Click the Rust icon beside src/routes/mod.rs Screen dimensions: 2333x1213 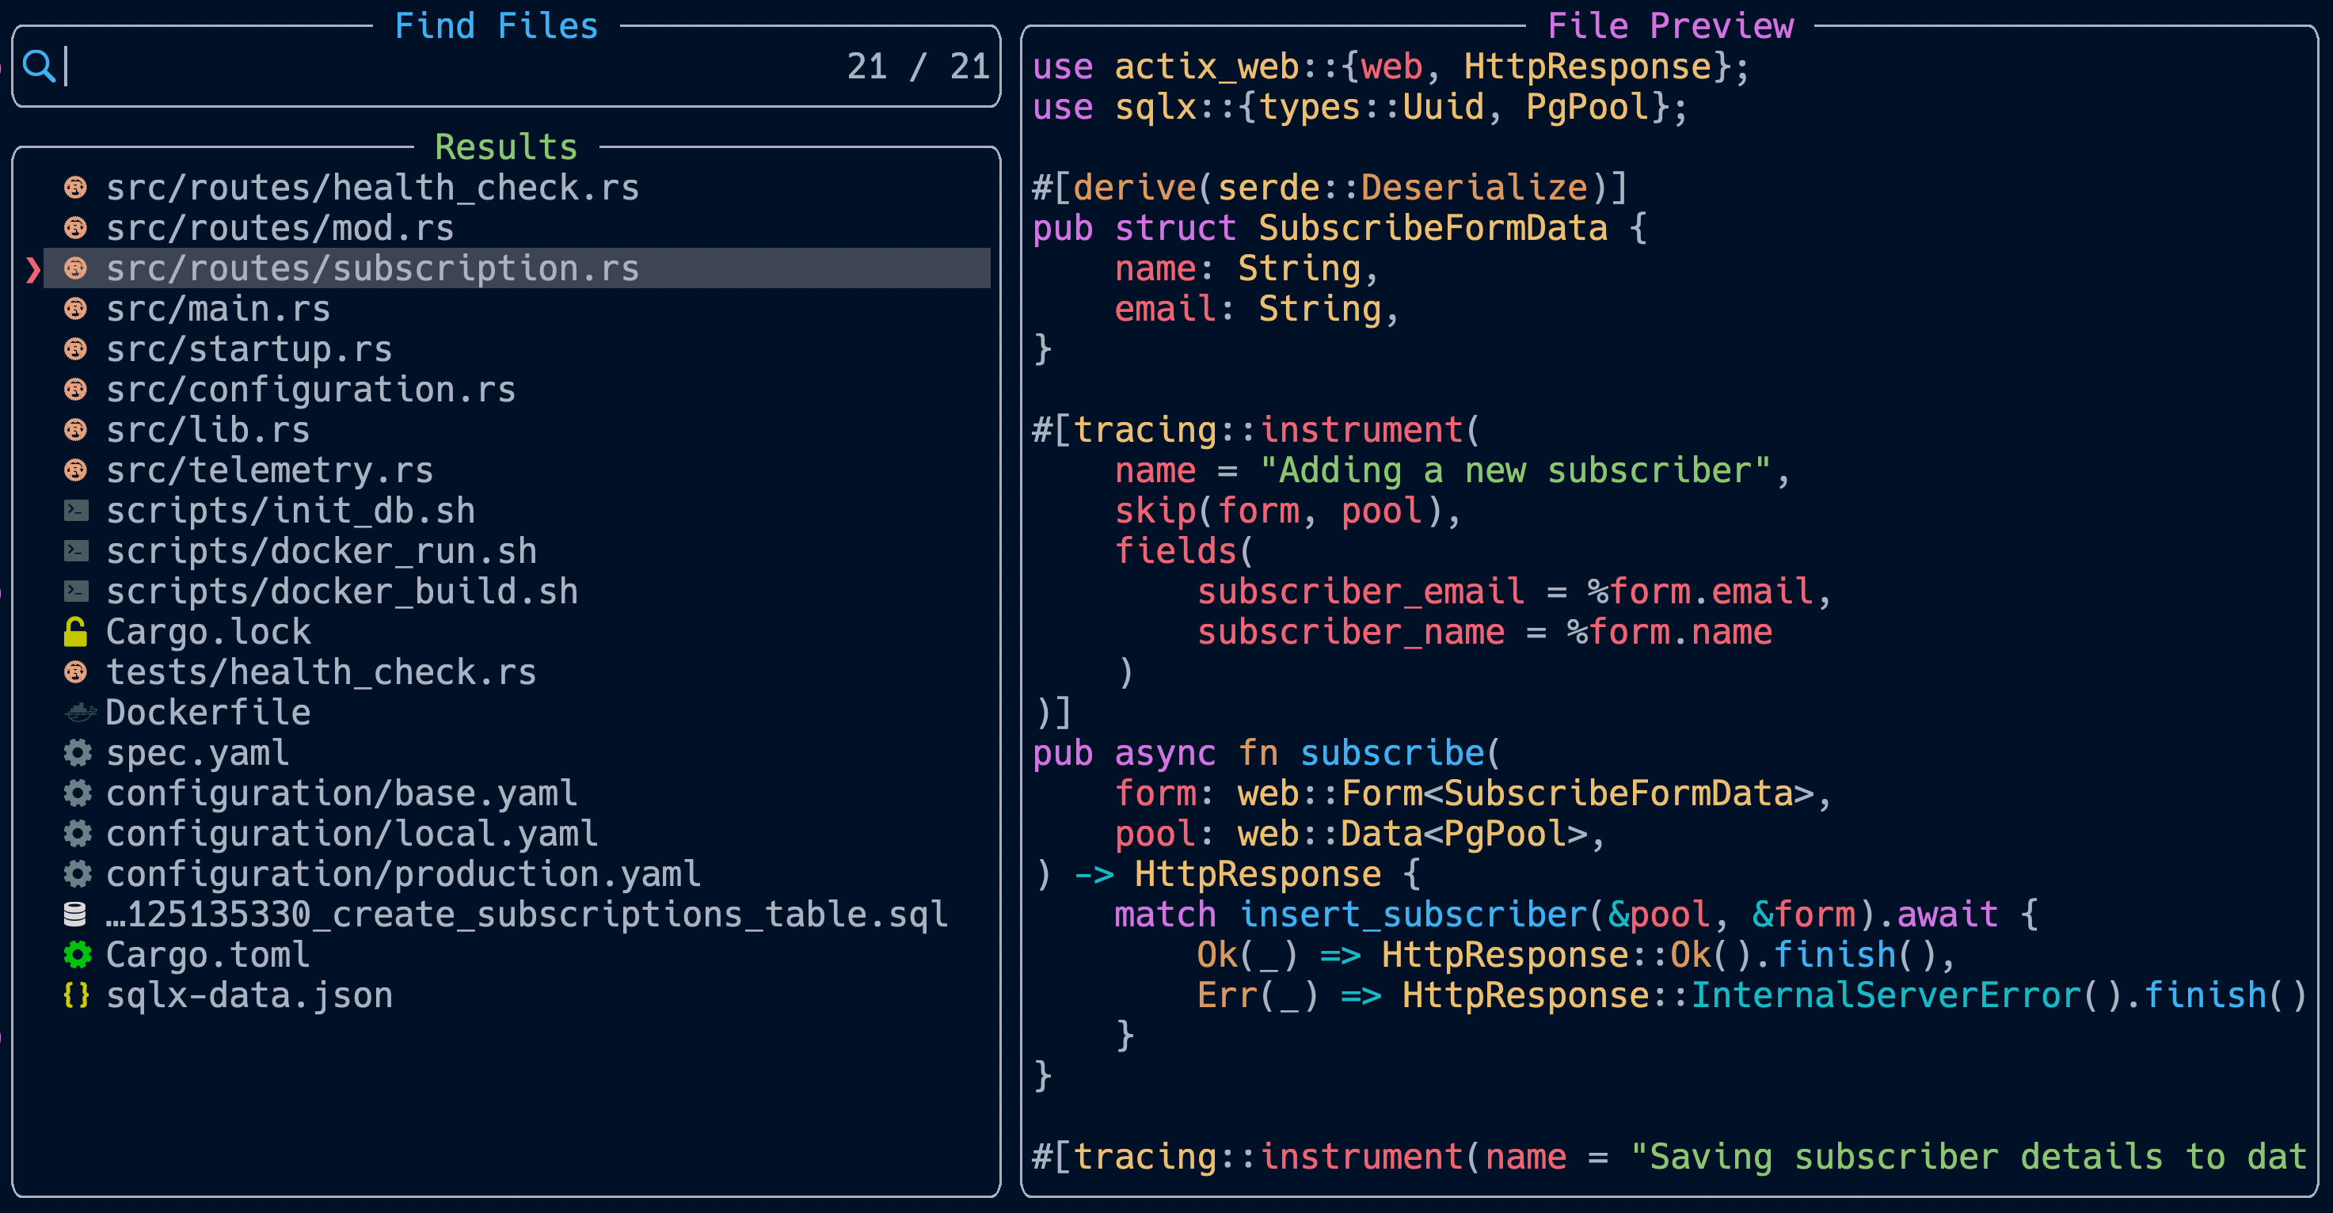click(76, 228)
